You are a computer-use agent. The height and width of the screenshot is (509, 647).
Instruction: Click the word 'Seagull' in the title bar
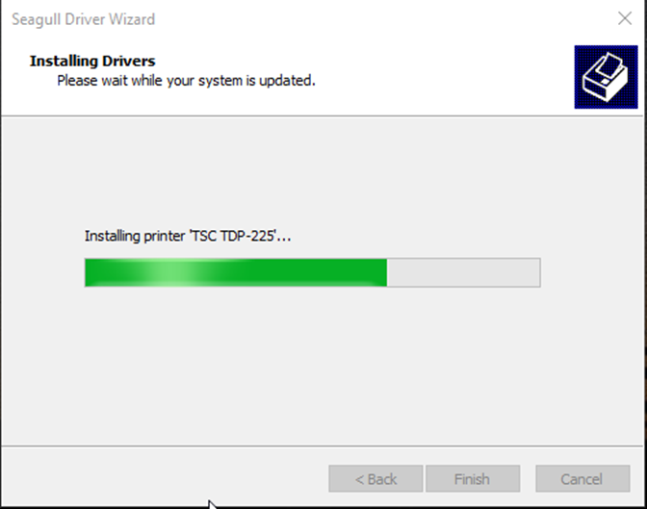point(36,20)
